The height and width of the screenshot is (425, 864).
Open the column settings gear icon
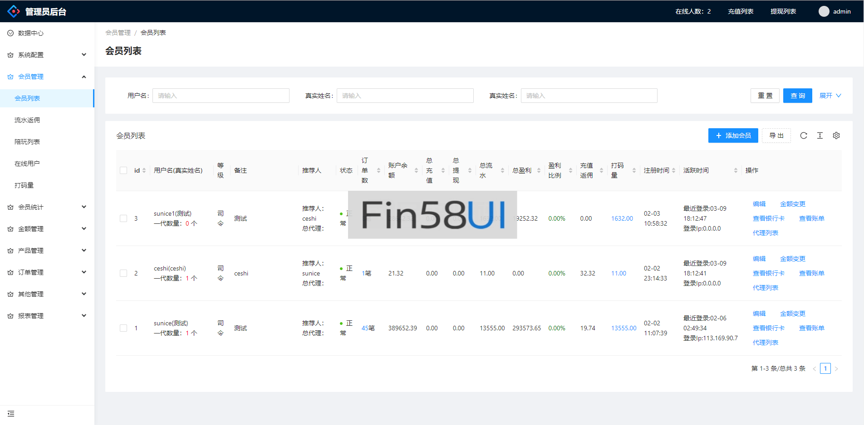pos(836,135)
